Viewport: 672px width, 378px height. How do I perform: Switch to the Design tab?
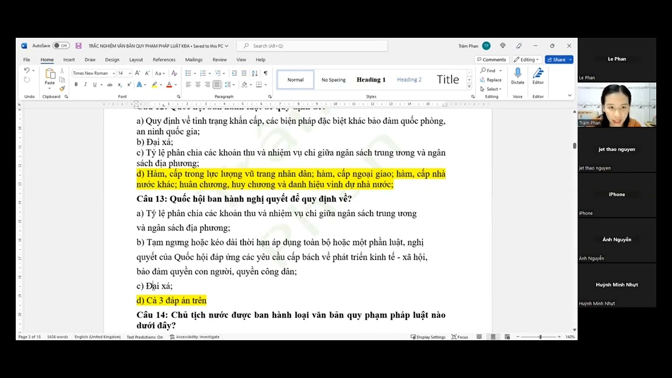(112, 59)
